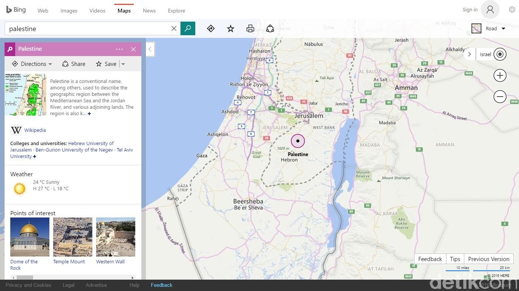Screen dimensions: 519x291
Task: Zoom out with the minus button
Action: click(500, 97)
